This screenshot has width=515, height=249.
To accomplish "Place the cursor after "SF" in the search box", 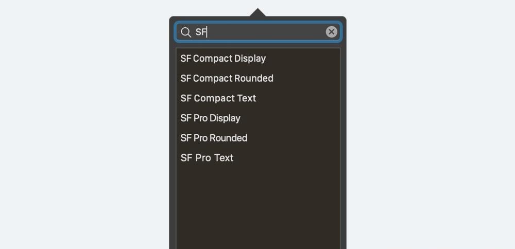I will (x=207, y=32).
